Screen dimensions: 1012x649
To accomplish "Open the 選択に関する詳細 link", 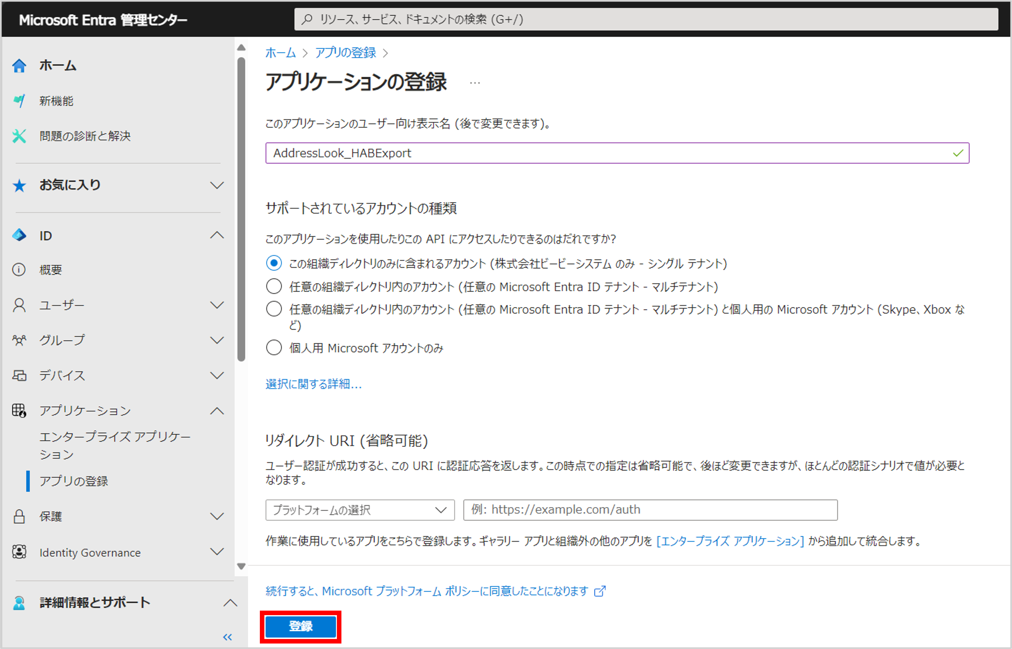I will point(313,384).
